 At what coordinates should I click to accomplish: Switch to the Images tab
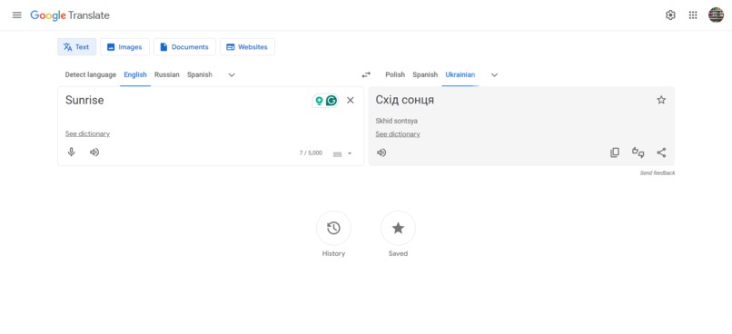[124, 46]
